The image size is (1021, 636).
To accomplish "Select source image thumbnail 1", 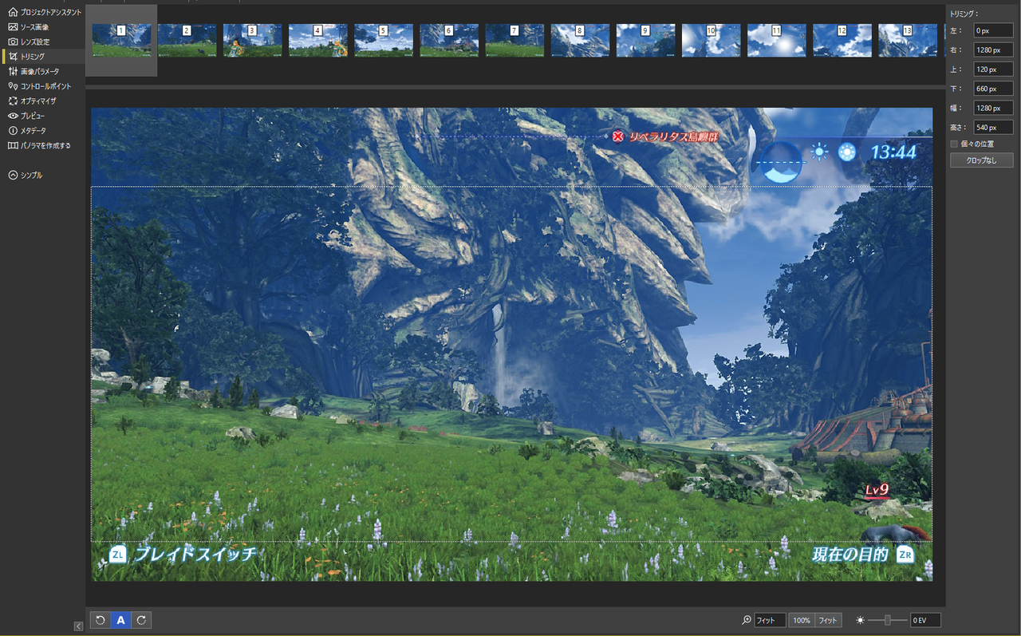I will [121, 40].
